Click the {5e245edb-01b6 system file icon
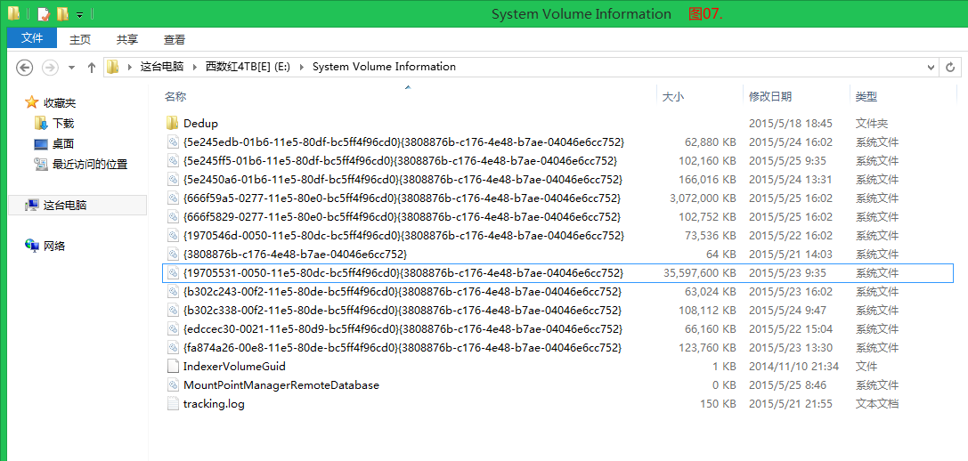Viewport: 968px width, 461px height. click(173, 142)
